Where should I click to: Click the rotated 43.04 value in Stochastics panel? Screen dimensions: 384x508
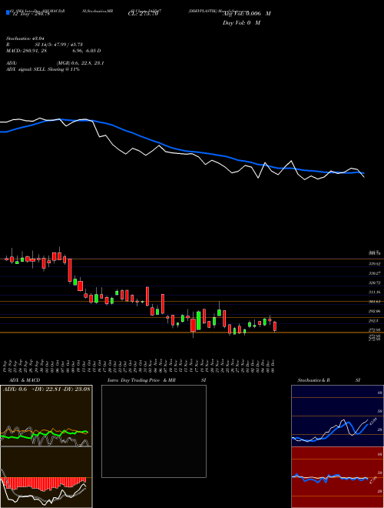[x=372, y=422]
